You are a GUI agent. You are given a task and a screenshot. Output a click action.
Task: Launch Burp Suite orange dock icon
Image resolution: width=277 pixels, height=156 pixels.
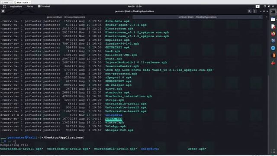point(274,55)
